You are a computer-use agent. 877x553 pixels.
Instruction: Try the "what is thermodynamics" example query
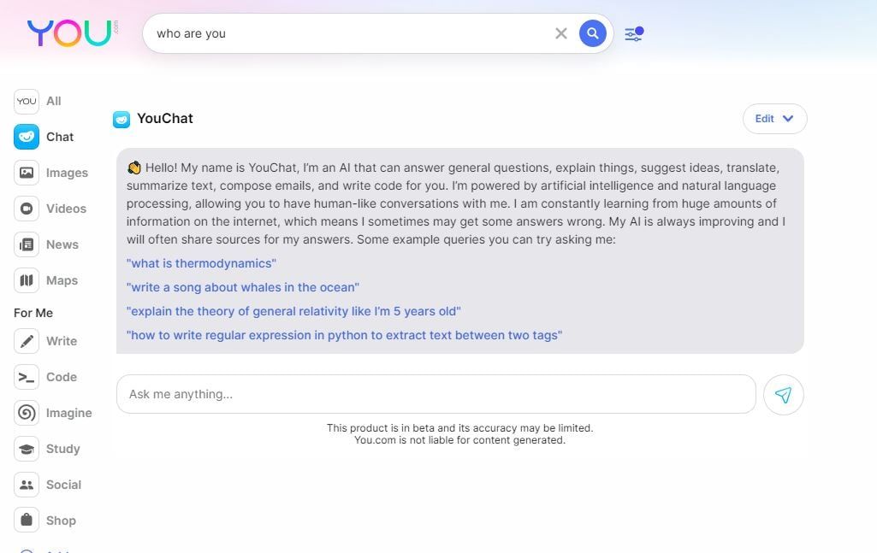pos(201,263)
